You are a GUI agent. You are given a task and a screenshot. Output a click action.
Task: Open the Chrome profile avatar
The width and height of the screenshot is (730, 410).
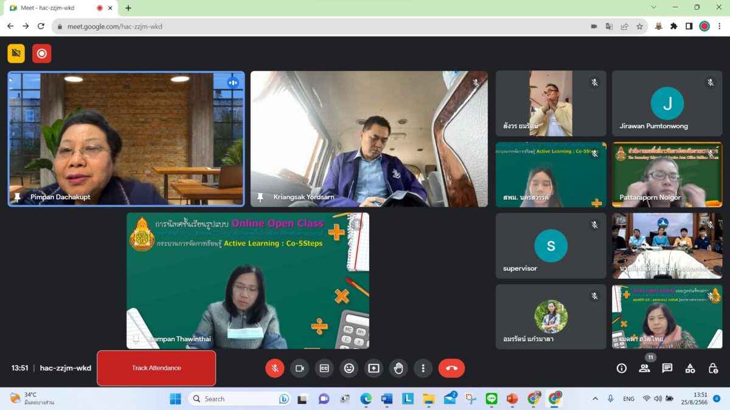point(704,26)
